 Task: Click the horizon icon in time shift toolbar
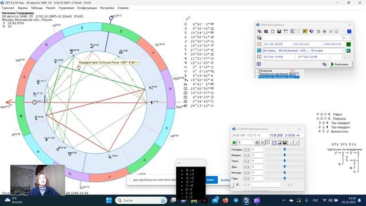[257, 142]
